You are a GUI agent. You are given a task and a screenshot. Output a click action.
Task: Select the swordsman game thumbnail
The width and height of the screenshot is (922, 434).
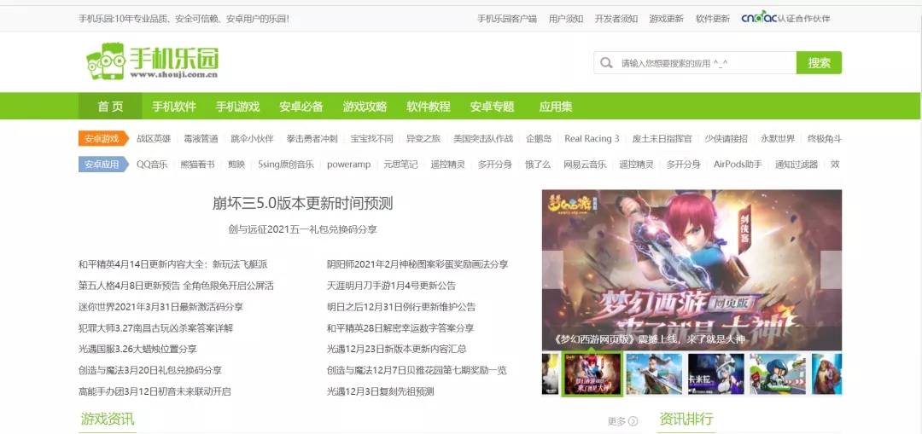[x=654, y=373]
